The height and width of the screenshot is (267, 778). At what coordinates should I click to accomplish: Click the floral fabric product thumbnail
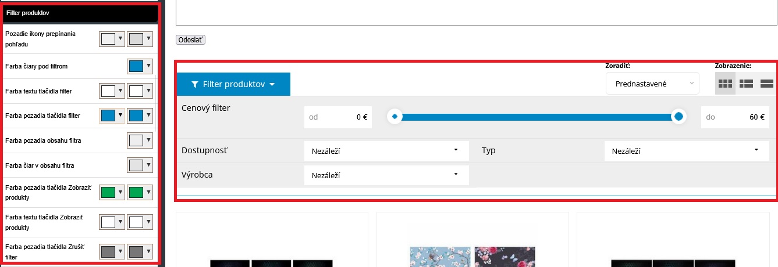pos(472,256)
